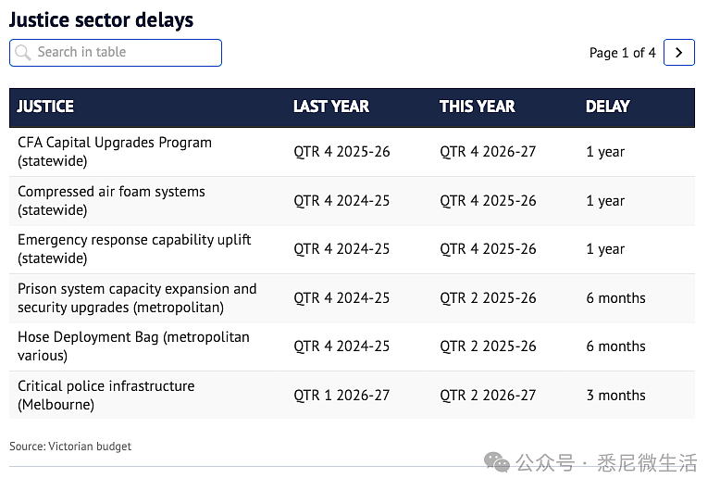Select Compressed air foam systems row

point(352,201)
